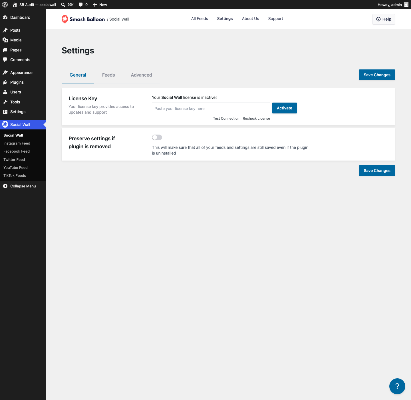Click the top Save Changes button

click(x=377, y=75)
